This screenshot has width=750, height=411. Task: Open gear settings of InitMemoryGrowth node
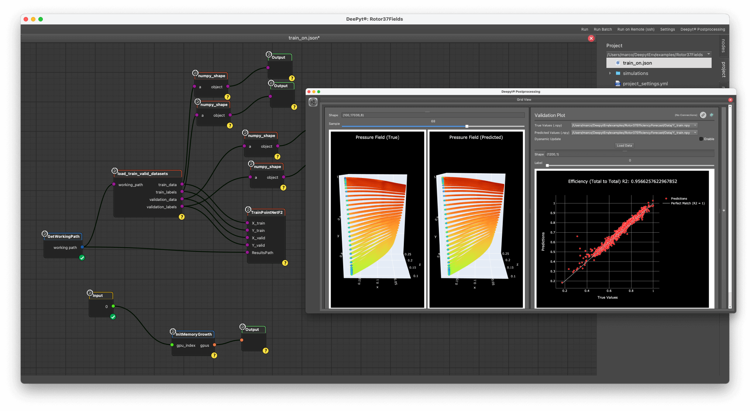[x=173, y=332]
